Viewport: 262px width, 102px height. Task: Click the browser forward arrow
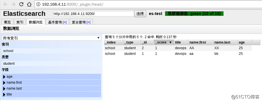click(13, 4)
